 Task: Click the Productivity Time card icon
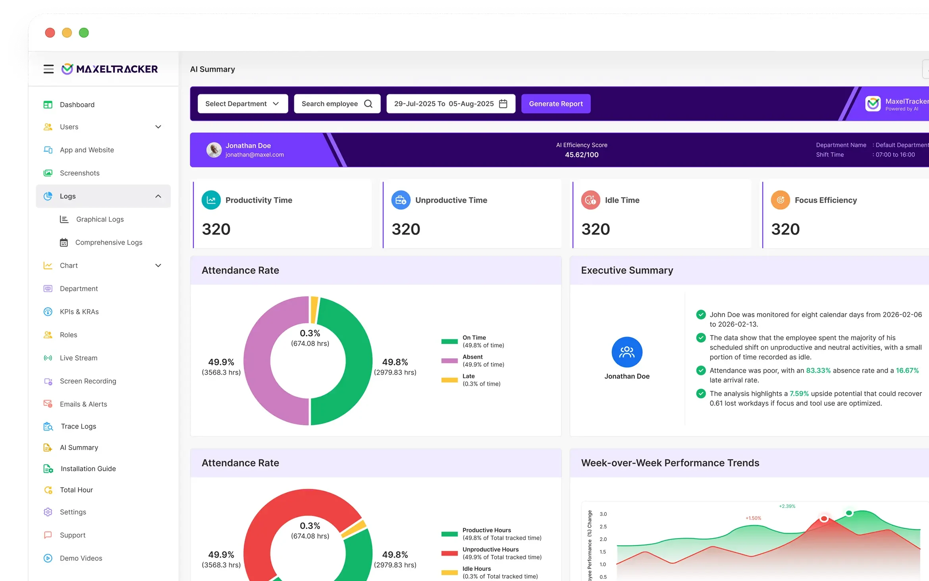coord(211,200)
